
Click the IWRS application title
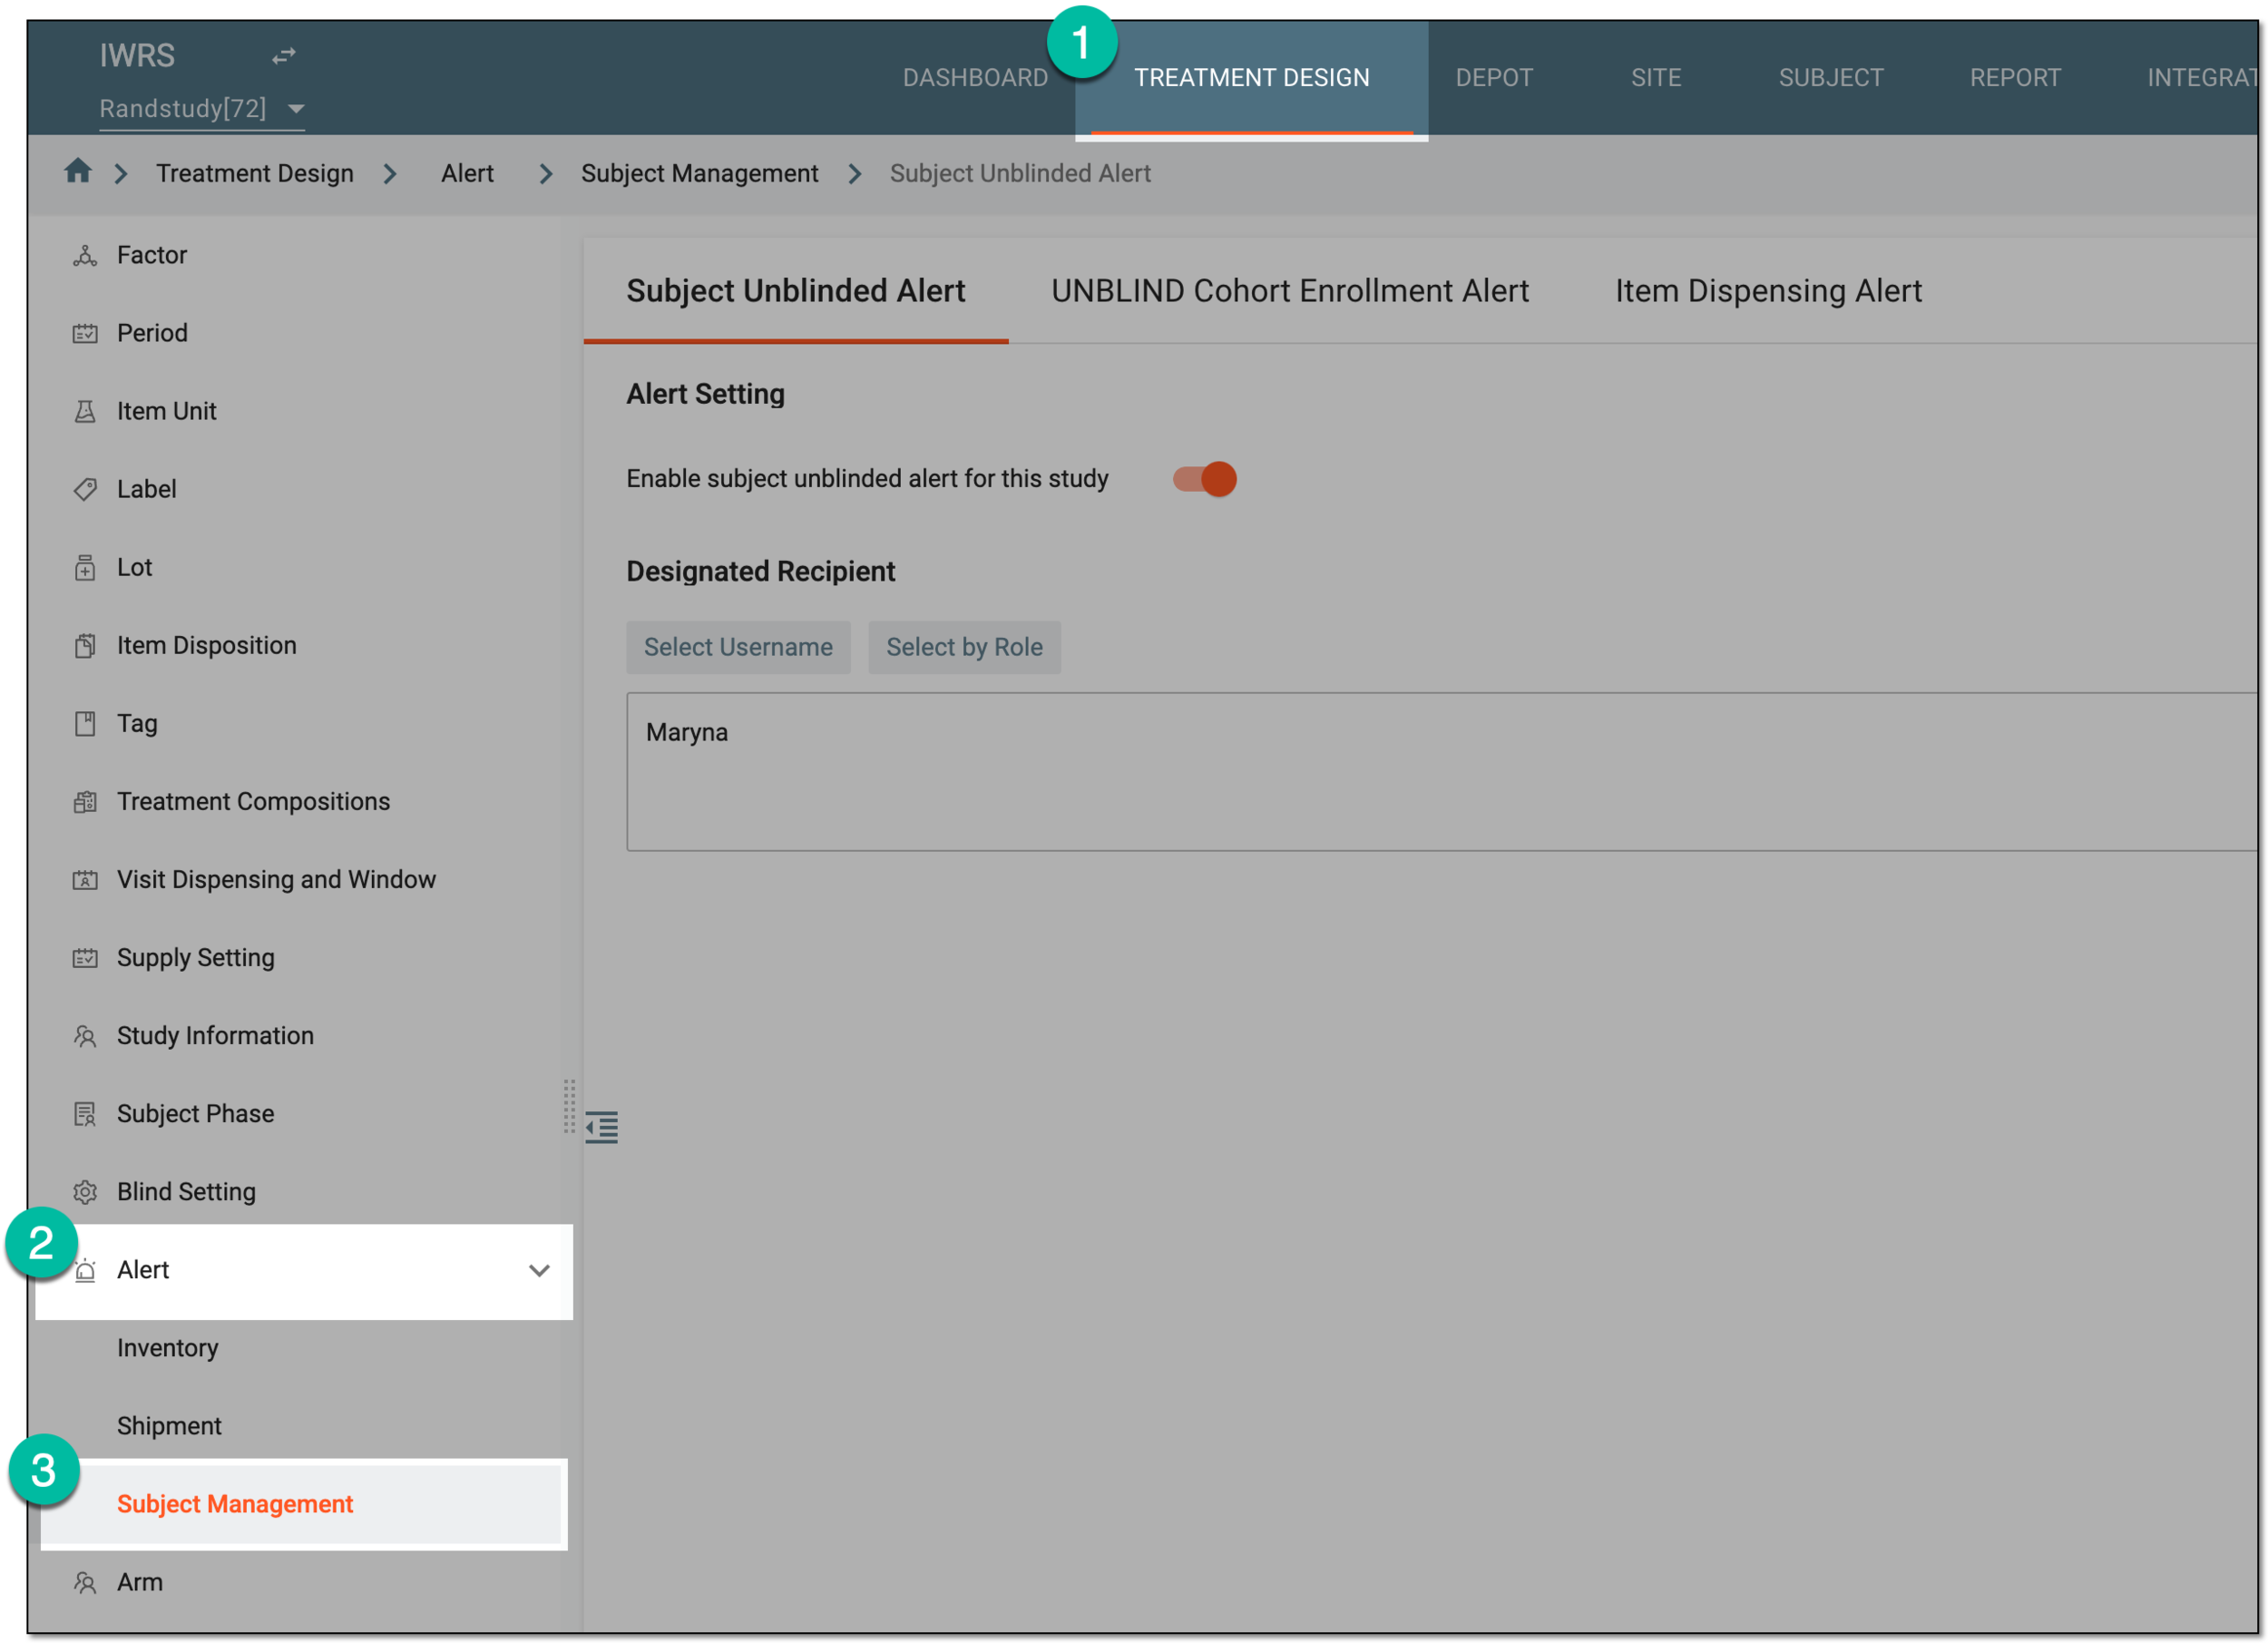pos(137,56)
